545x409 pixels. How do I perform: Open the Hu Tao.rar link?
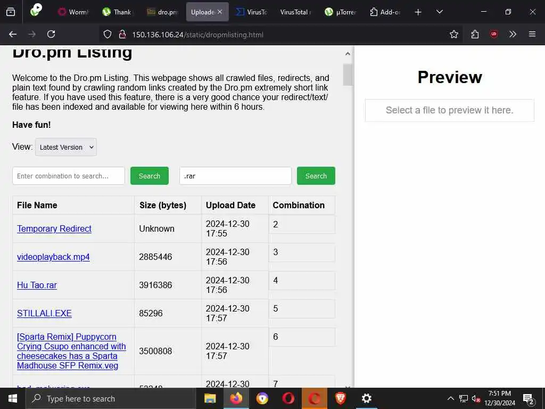click(x=37, y=285)
